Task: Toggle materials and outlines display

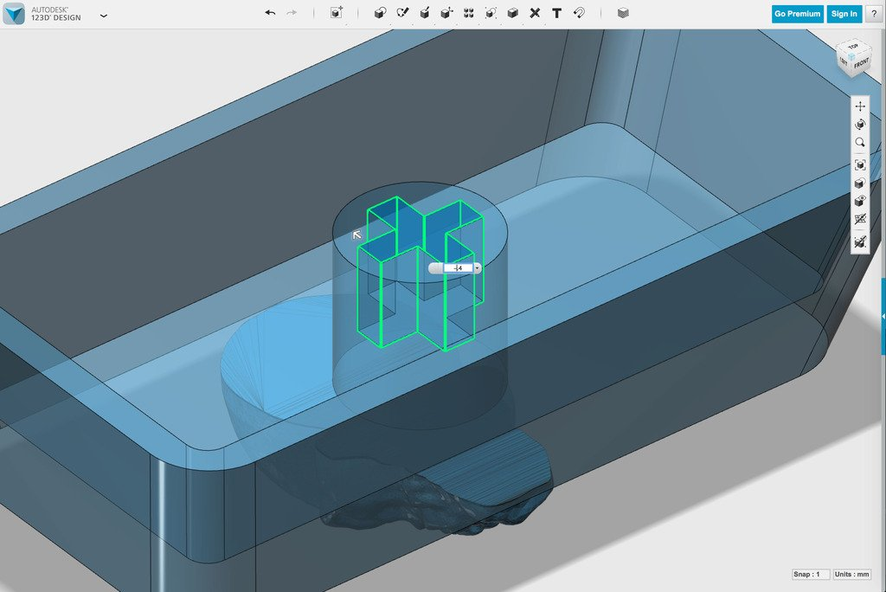Action: [860, 183]
